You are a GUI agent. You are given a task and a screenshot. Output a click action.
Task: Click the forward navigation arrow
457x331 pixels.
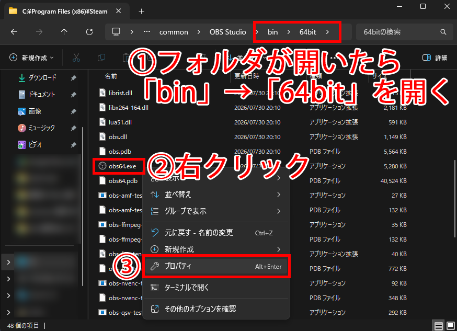[39, 32]
